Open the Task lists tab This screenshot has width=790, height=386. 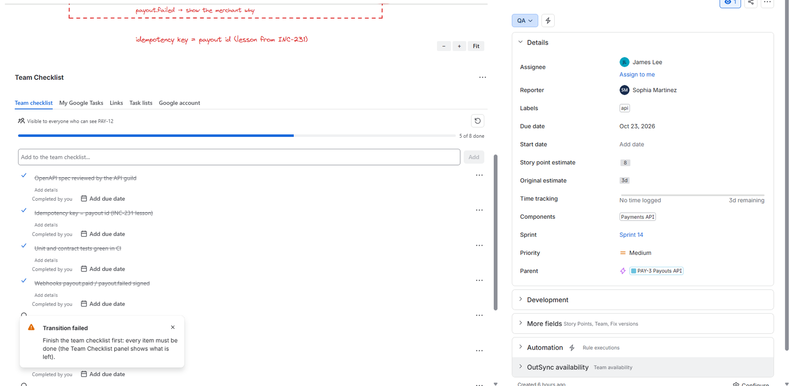141,103
